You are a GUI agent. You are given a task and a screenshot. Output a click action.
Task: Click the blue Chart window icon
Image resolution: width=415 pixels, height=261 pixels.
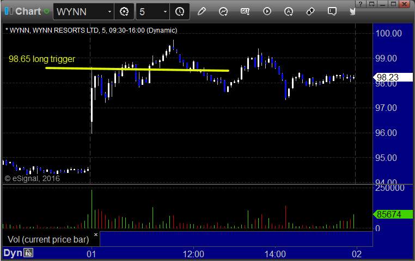[9, 11]
